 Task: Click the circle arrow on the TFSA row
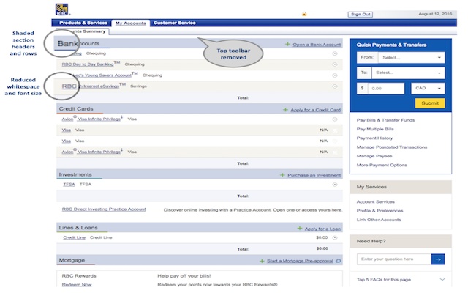(335, 185)
